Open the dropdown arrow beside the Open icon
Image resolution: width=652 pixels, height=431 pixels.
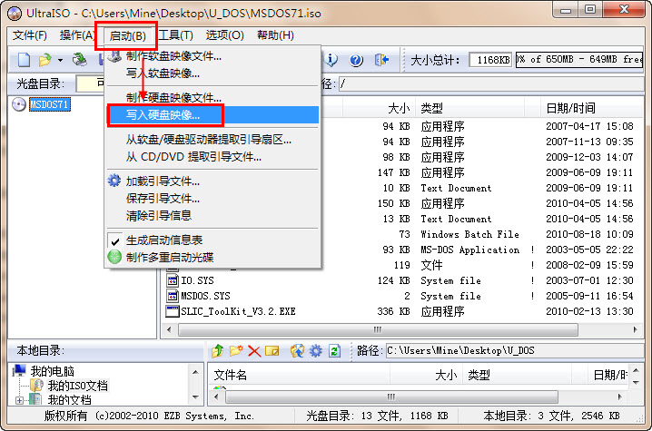tap(60, 61)
